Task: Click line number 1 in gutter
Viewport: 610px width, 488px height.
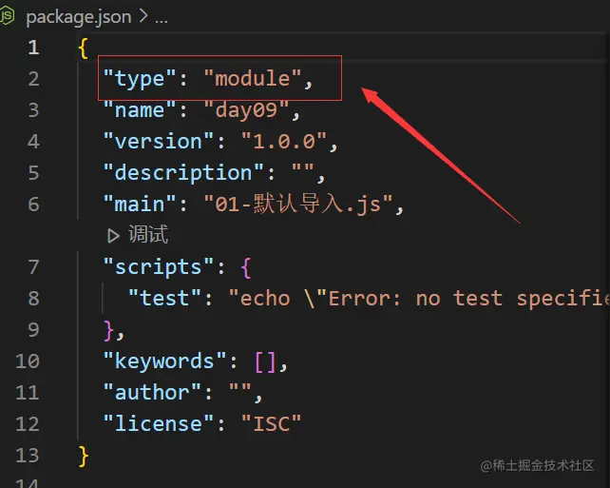Action: [x=33, y=48]
